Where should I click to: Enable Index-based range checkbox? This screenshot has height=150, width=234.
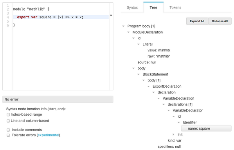tap(8, 115)
